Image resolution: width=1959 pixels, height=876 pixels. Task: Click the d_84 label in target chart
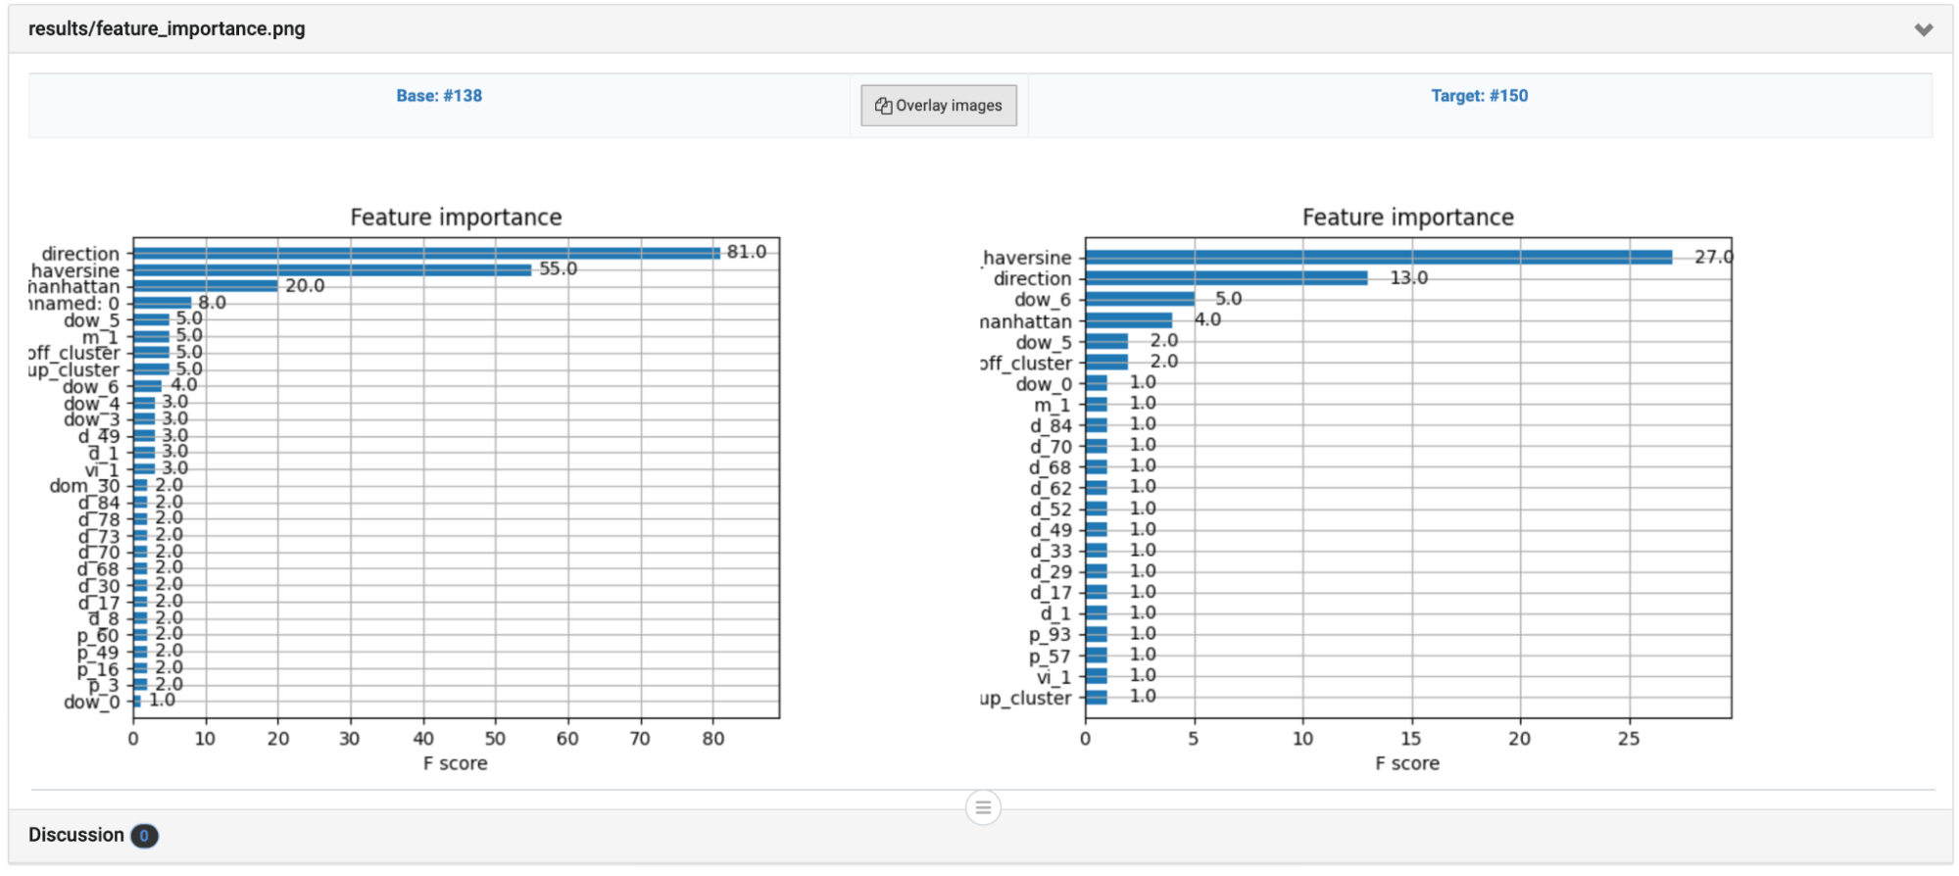[1051, 425]
